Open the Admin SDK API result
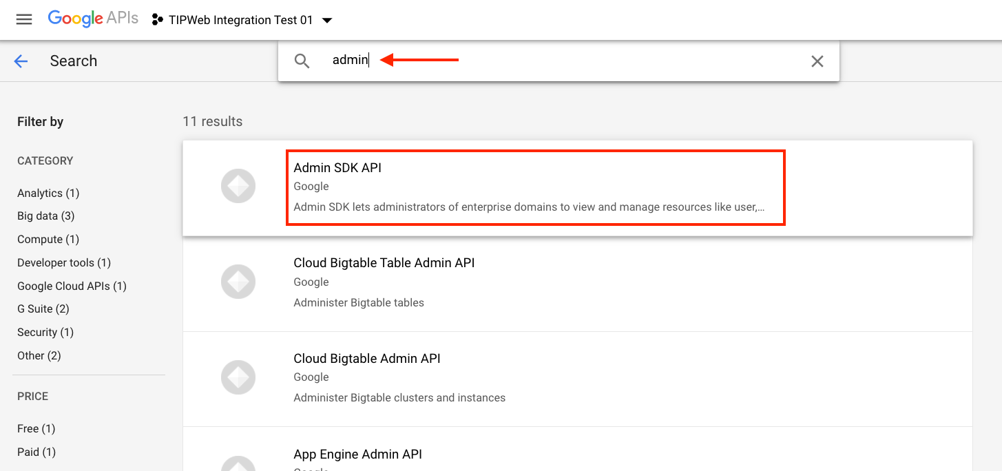 577,188
